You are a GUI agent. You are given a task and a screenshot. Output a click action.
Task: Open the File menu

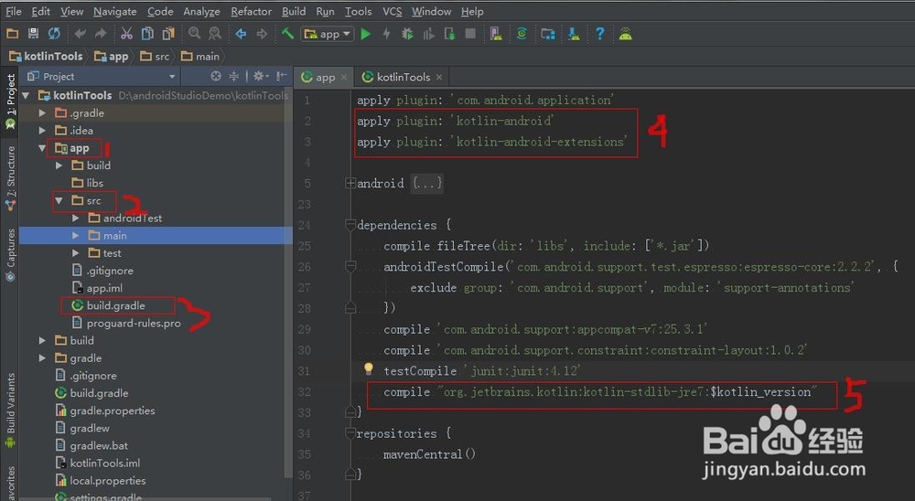14,11
